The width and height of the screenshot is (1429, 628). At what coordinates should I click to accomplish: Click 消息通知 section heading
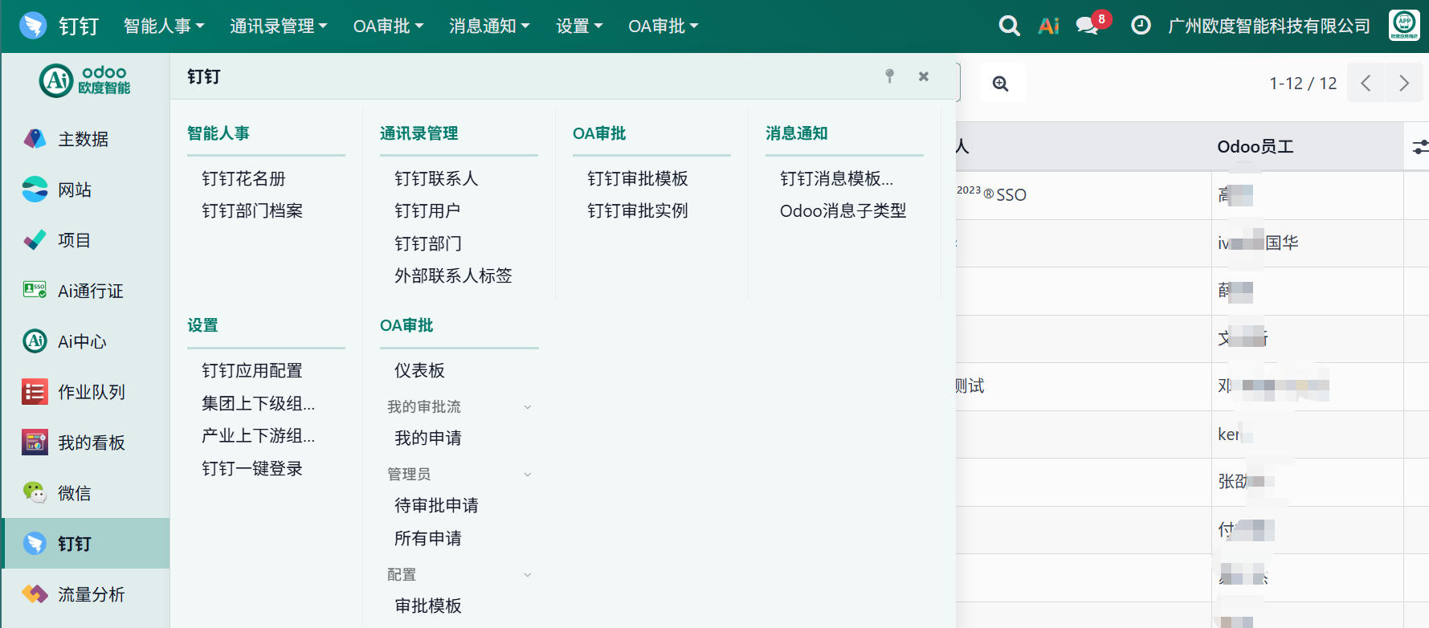(x=797, y=133)
